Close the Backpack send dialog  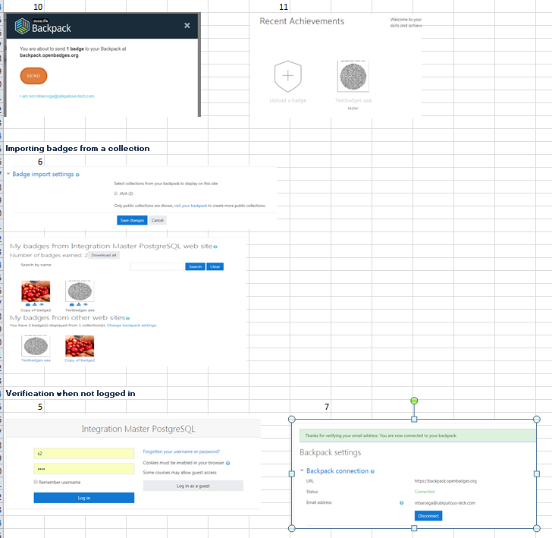[187, 25]
